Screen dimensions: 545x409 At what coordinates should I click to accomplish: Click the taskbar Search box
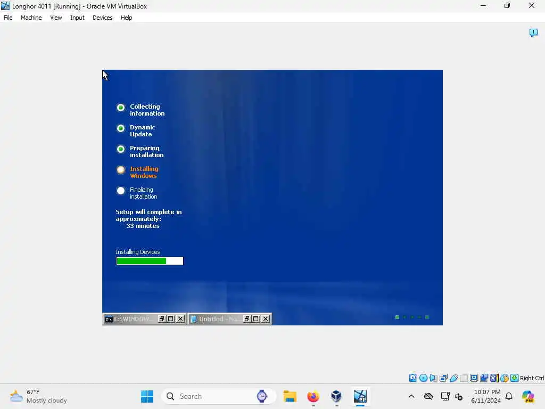tap(219, 396)
